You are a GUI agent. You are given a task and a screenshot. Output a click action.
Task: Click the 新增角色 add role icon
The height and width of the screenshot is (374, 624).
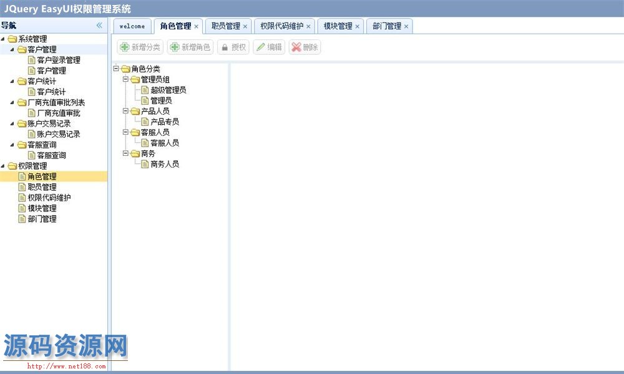tap(175, 47)
